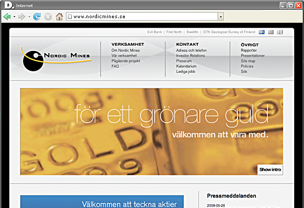Open Vår verksamhet page
This screenshot has height=208, width=304.
[124, 56]
